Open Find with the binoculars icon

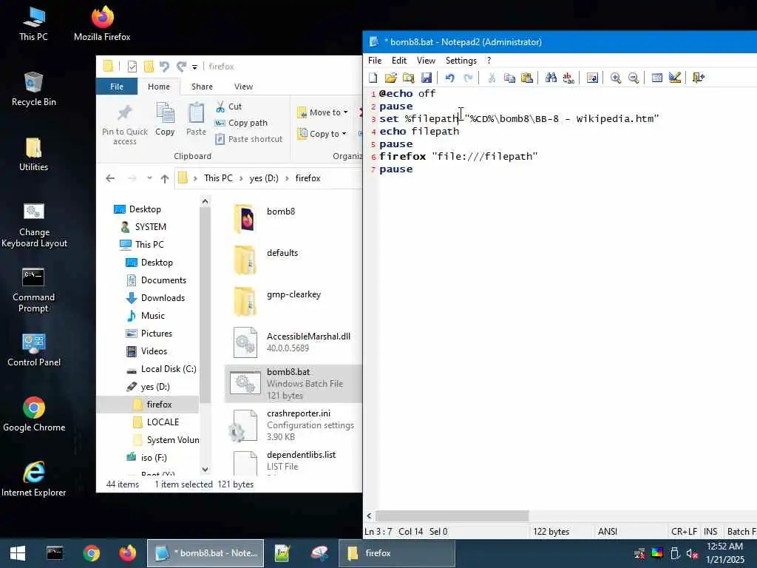pyautogui.click(x=551, y=78)
